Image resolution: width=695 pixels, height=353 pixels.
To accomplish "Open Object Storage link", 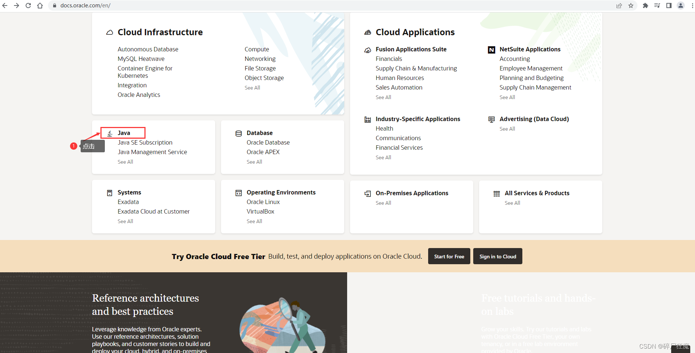I will tap(264, 78).
